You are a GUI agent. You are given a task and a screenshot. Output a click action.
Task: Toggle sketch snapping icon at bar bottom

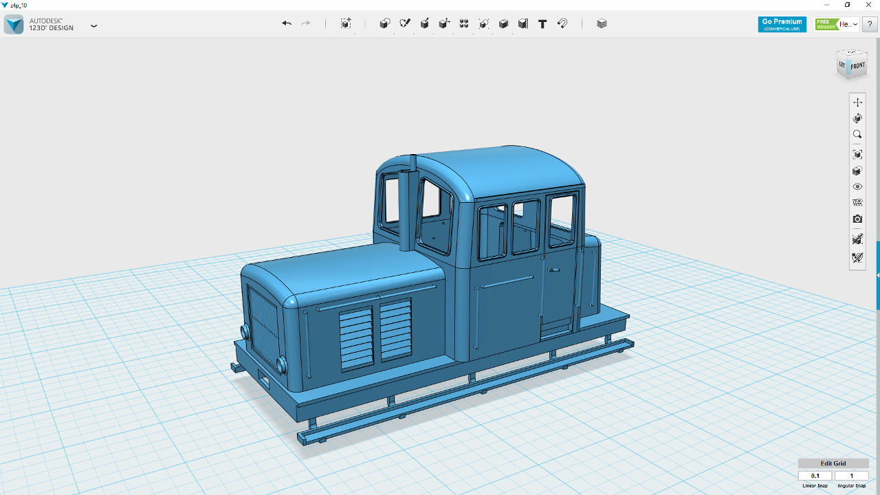(857, 258)
